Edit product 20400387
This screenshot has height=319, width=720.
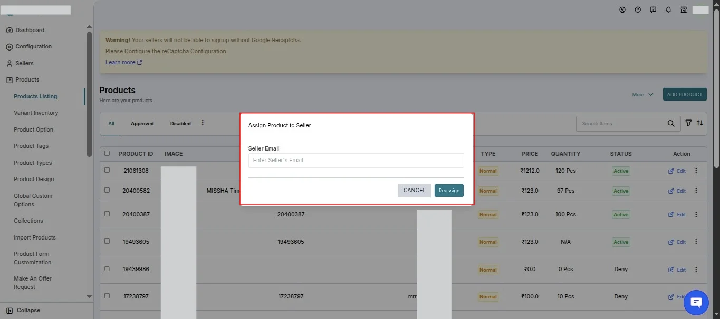coord(677,215)
